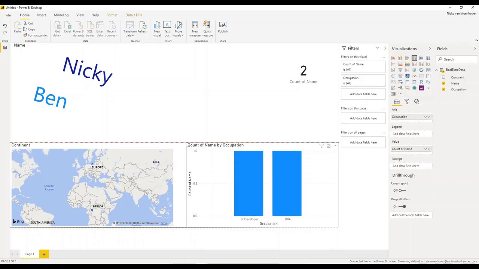The width and height of the screenshot is (479, 269).
Task: Open the Help ribbon tab
Action: pos(95,15)
